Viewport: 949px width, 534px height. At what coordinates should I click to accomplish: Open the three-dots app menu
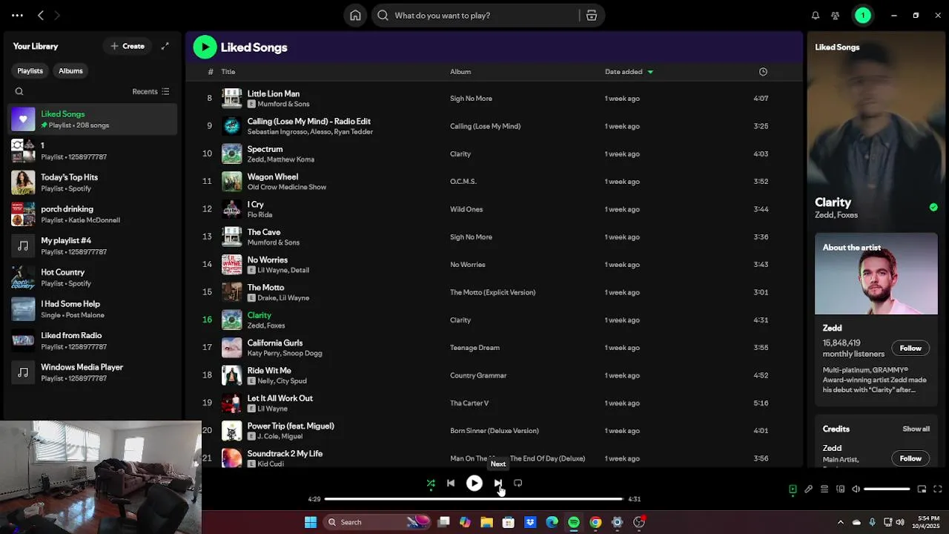pyautogui.click(x=17, y=16)
